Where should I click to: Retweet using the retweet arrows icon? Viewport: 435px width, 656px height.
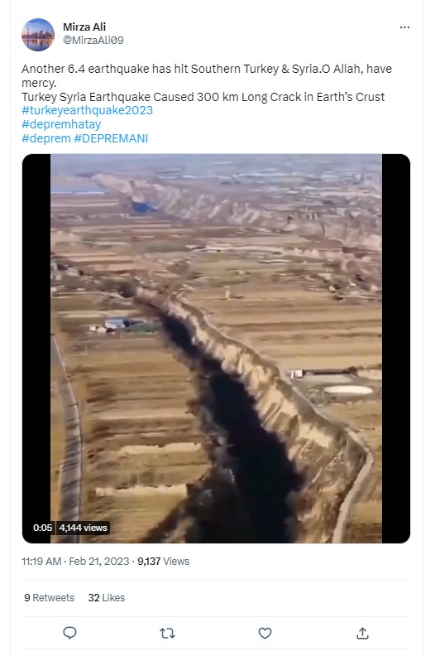(x=167, y=634)
